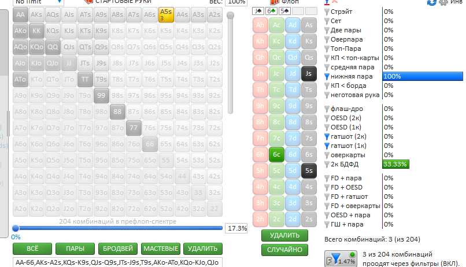Open the No limit game type dropdown
This screenshot has width=466, height=267.
(x=38, y=2)
